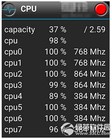Click the cpu5 row label
Image resolution: width=111 pixels, height=139 pixels.
pos(13,107)
